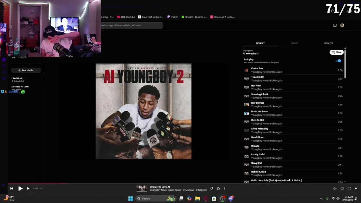361x203 pixels.
Task: Select Seeming Like It in queue
Action: pyautogui.click(x=293, y=96)
